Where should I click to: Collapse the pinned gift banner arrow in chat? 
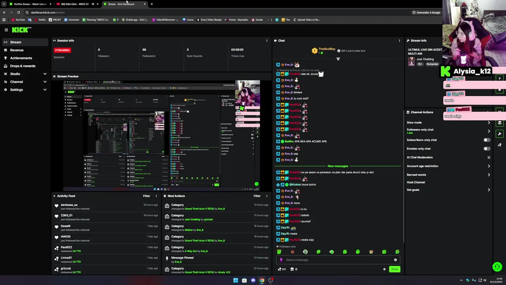coord(338,59)
